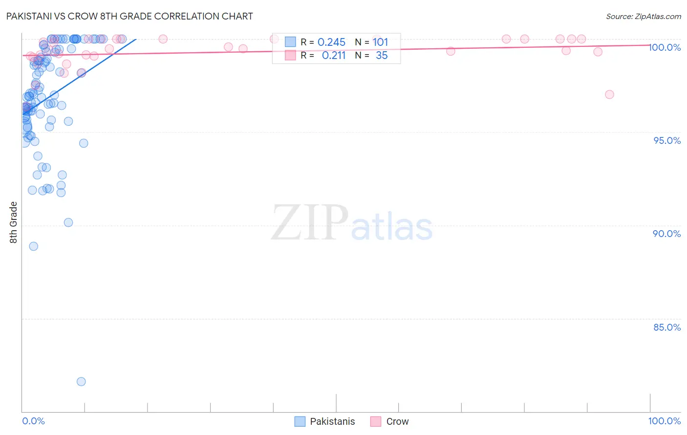Click the blue swatch beside R = 0.245
This screenshot has width=687, height=435.
290,42
